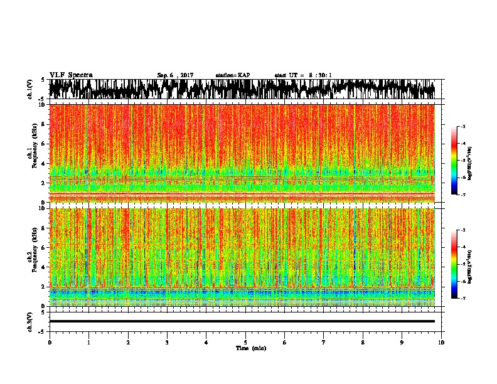Click the time axis tick label "10"

[x=441, y=343]
